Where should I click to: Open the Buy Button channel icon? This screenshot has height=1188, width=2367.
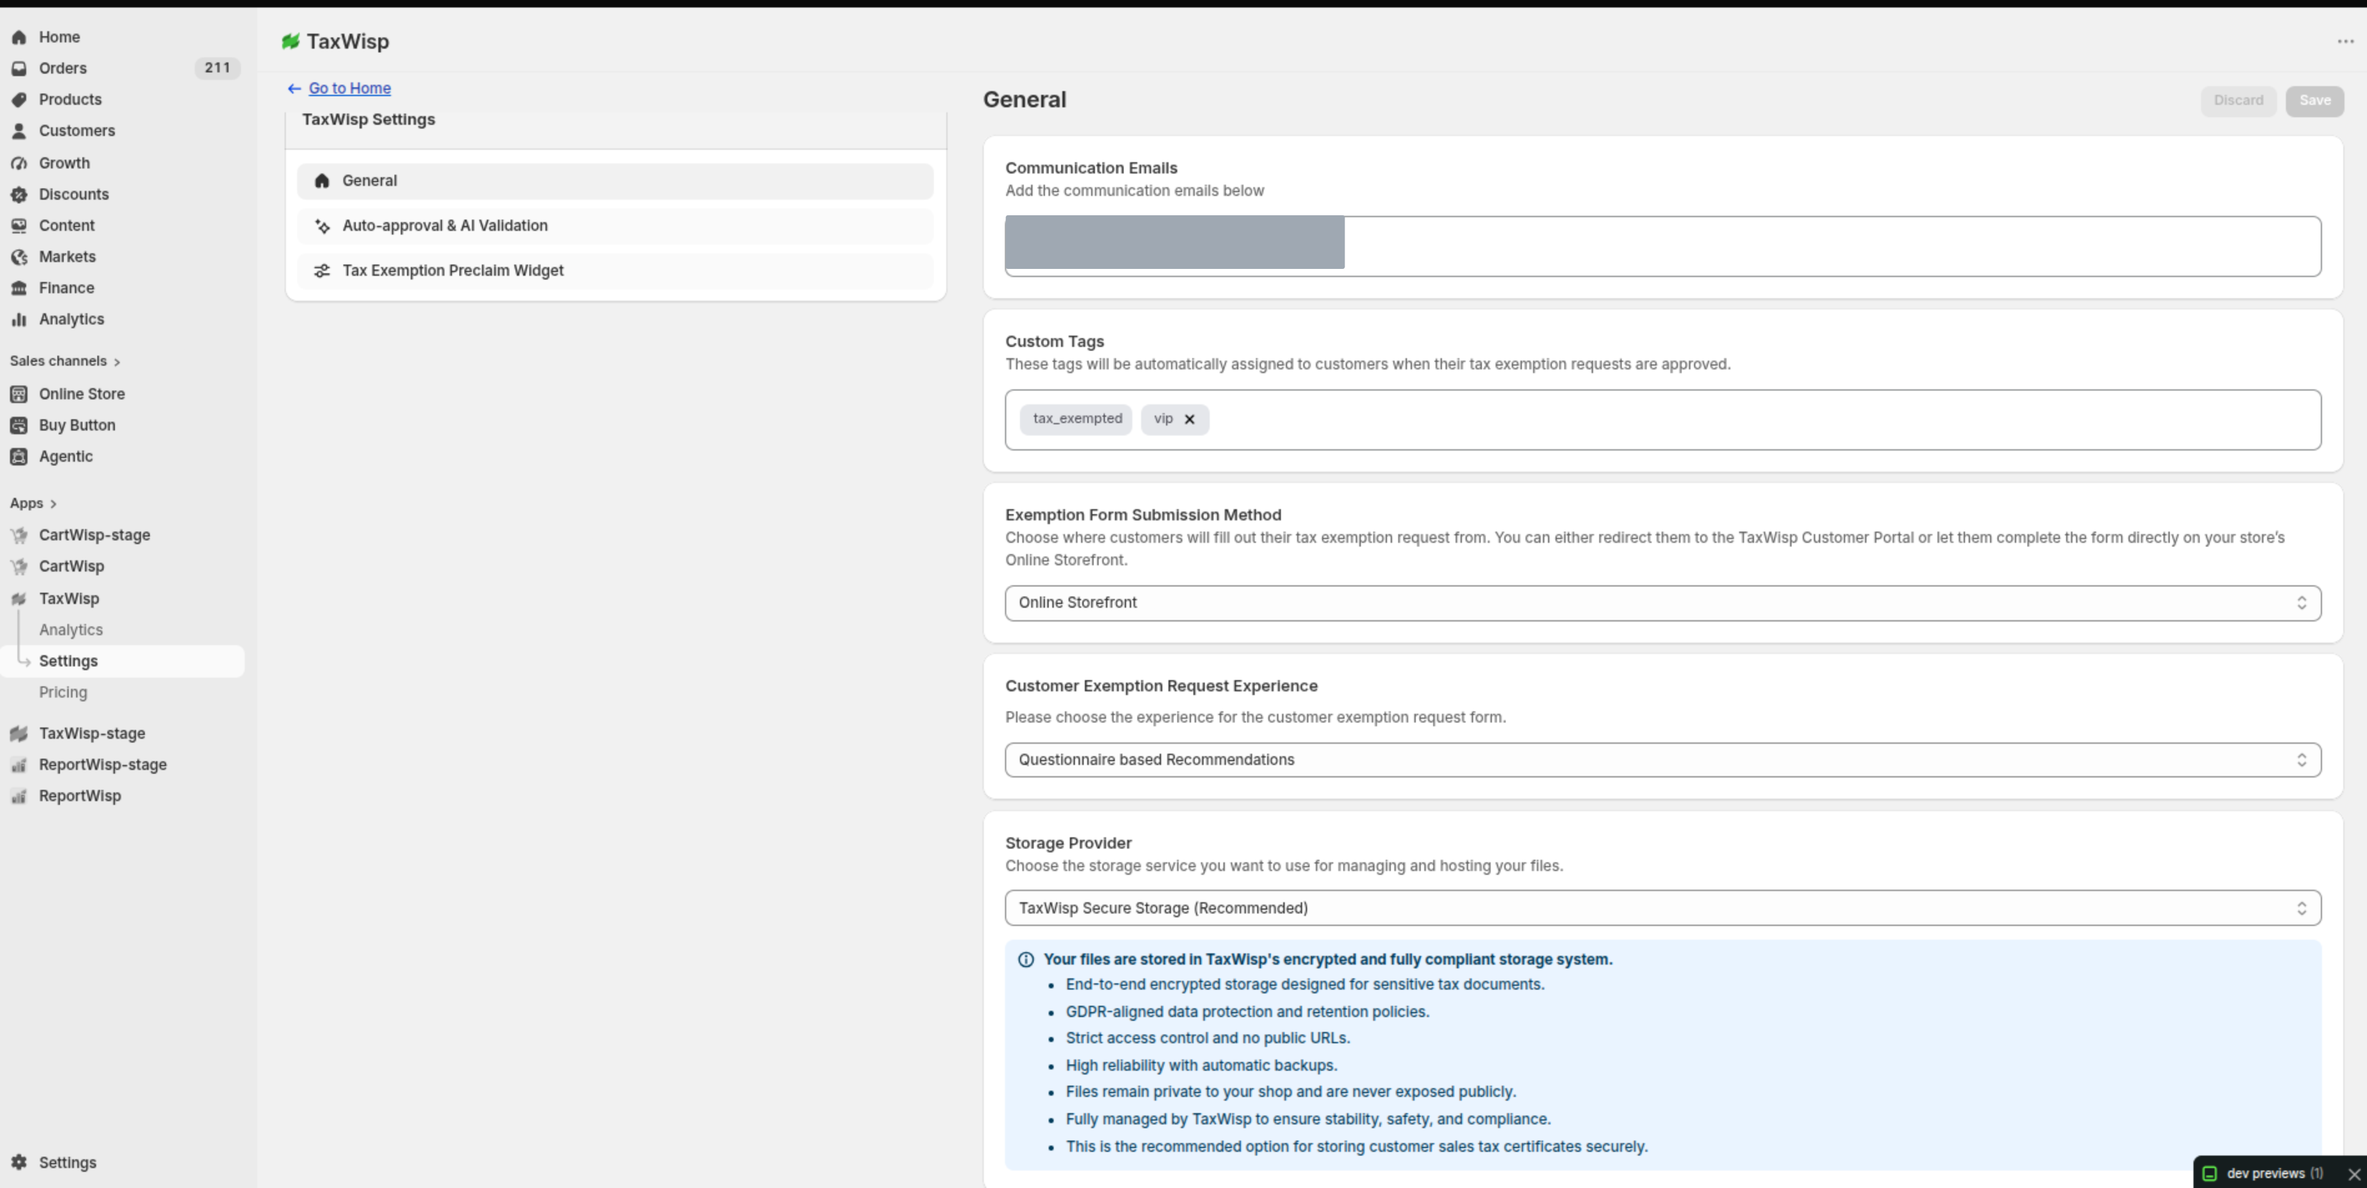pos(18,424)
